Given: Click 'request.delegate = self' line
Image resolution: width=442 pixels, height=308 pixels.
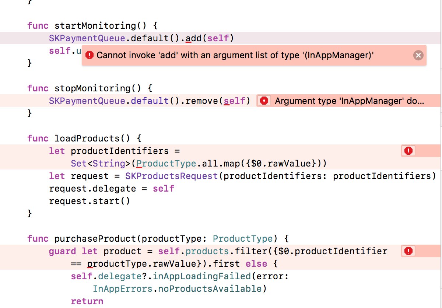Looking at the screenshot, I should pyautogui.click(x=112, y=189).
